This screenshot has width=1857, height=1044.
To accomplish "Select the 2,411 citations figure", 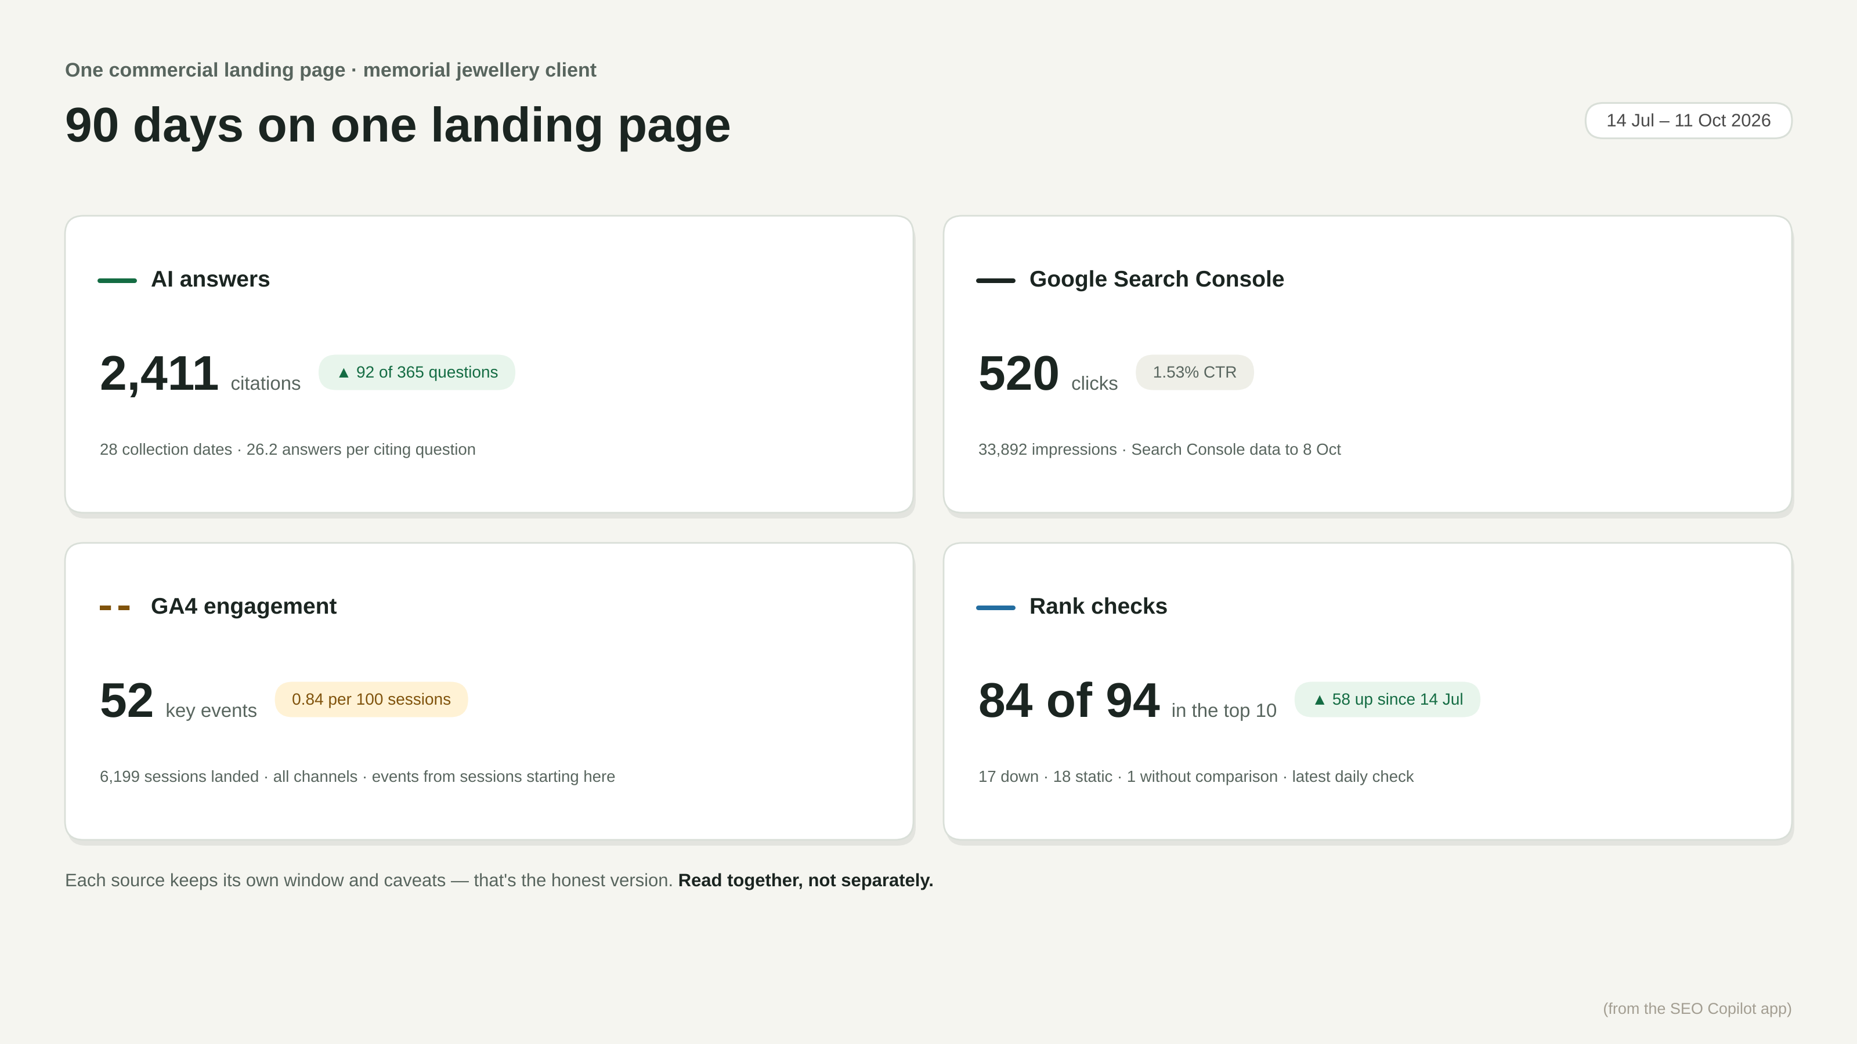I will (158, 373).
